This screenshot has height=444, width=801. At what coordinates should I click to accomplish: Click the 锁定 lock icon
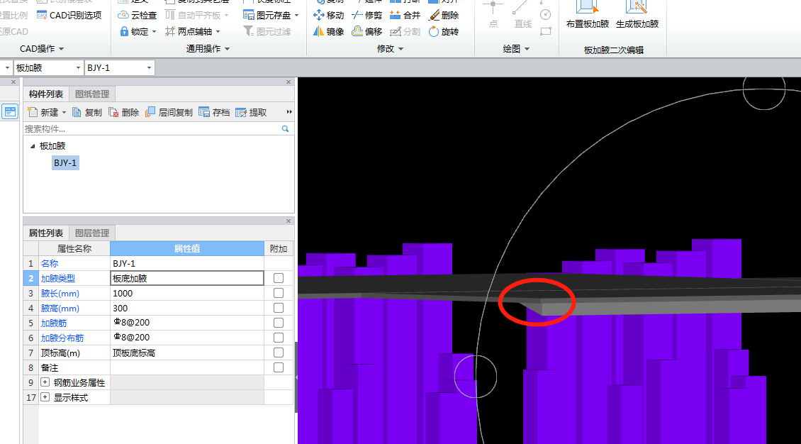click(x=124, y=32)
